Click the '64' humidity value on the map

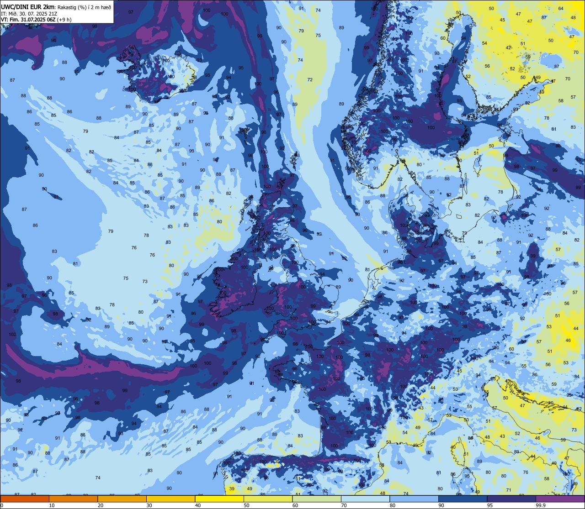[x=561, y=9]
